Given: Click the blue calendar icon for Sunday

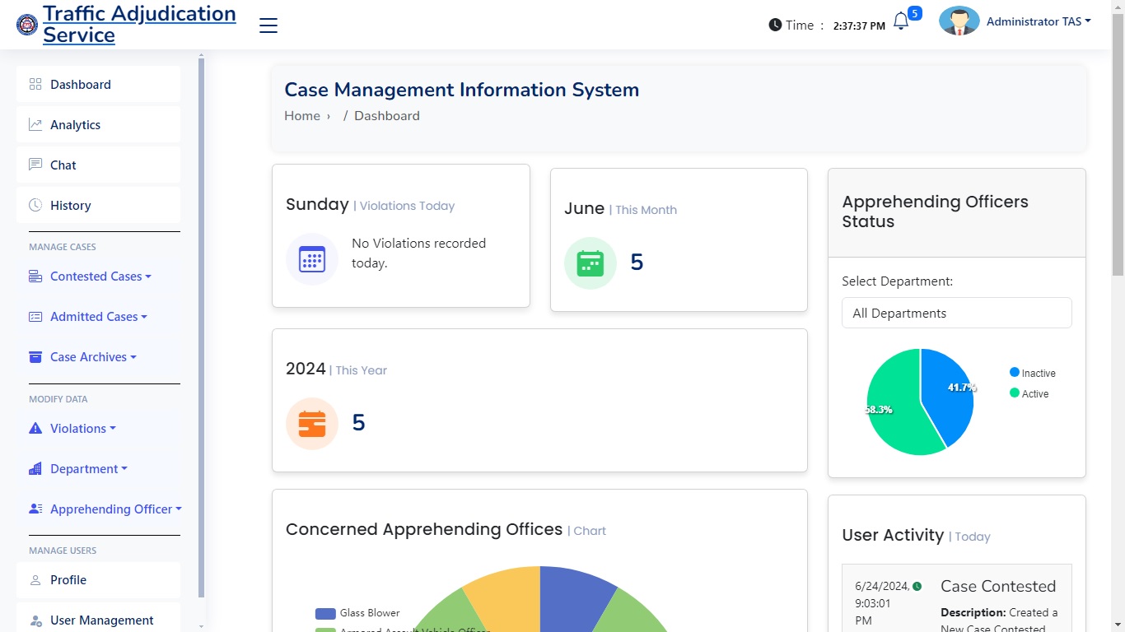Looking at the screenshot, I should (312, 259).
